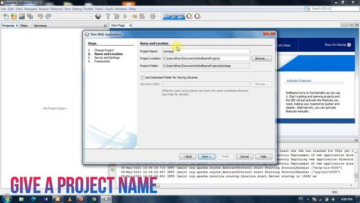The image size is (360, 203).
Task: Click the Project Name input field
Action: 206,51
